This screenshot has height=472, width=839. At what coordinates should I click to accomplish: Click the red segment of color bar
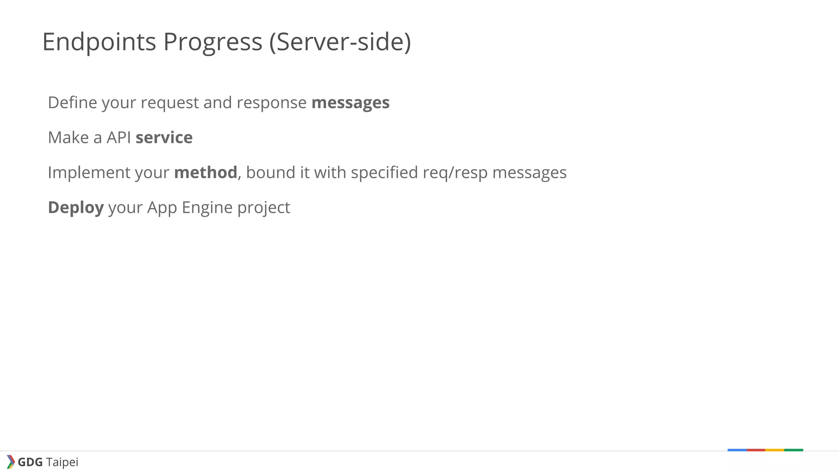(756, 450)
